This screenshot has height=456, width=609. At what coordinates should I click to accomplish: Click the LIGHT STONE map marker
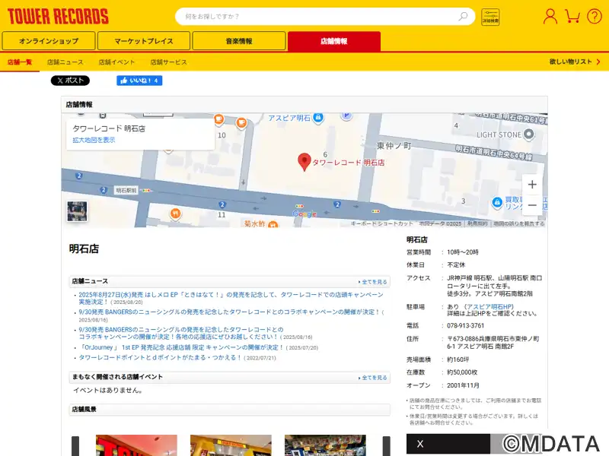point(528,135)
